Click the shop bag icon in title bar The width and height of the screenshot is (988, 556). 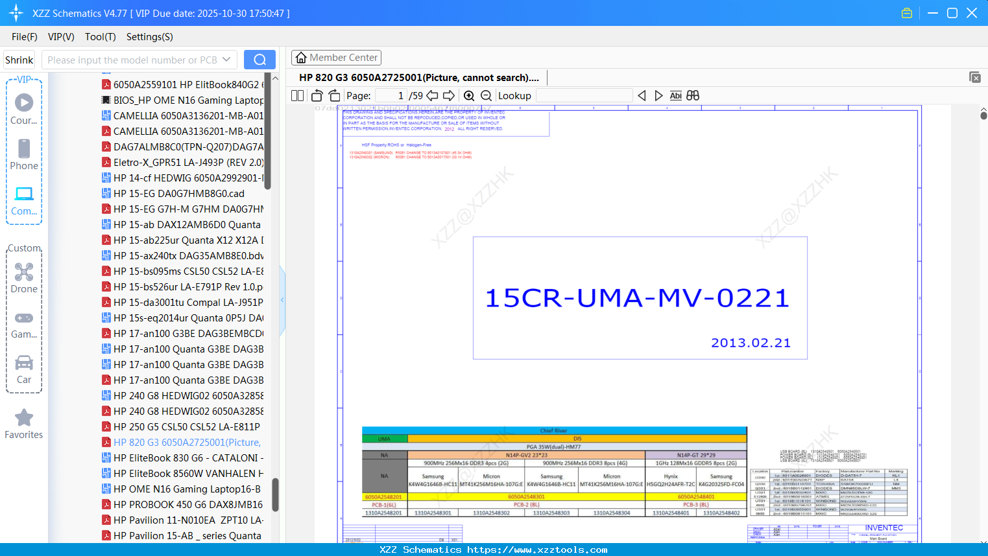[907, 13]
